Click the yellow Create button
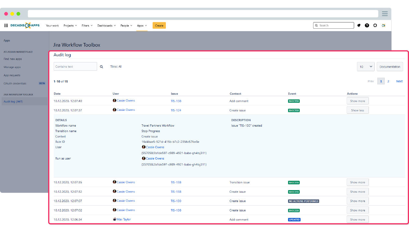 tap(159, 25)
